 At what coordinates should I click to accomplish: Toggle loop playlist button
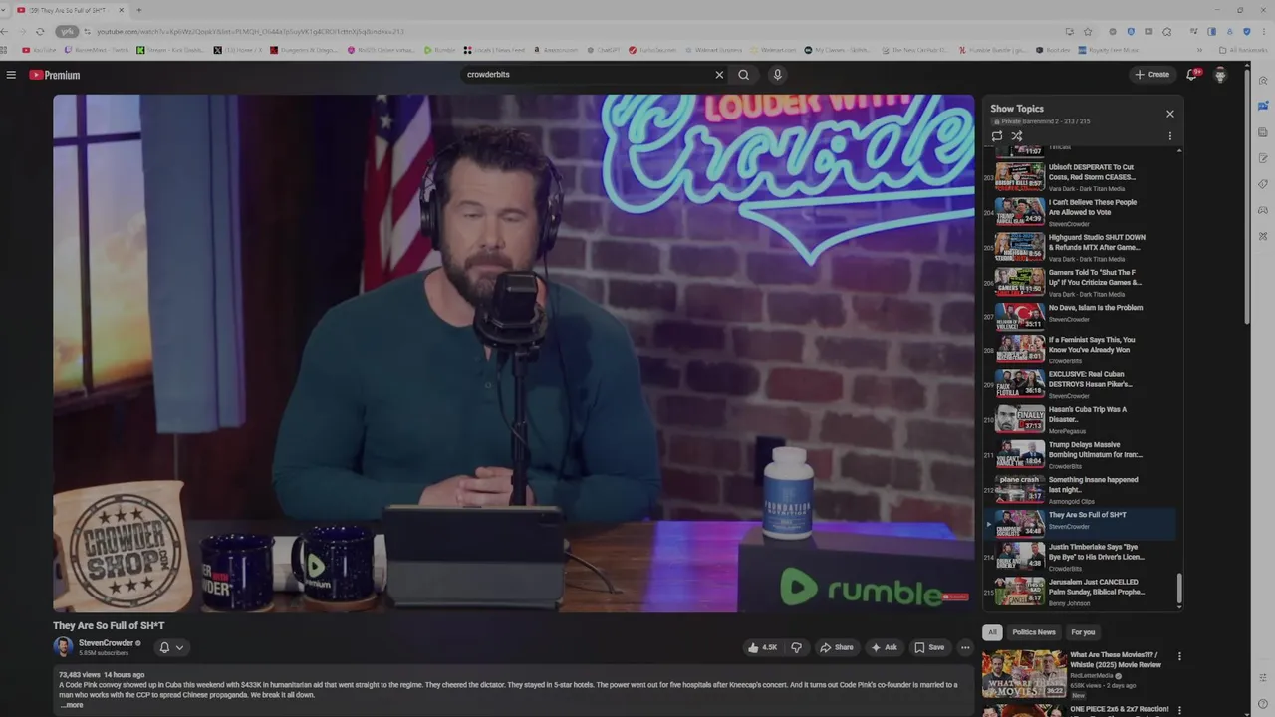pyautogui.click(x=997, y=136)
